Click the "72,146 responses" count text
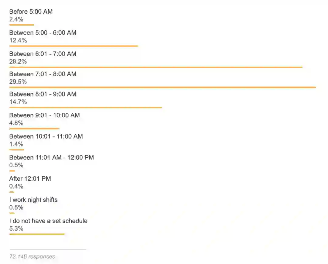 32,256
